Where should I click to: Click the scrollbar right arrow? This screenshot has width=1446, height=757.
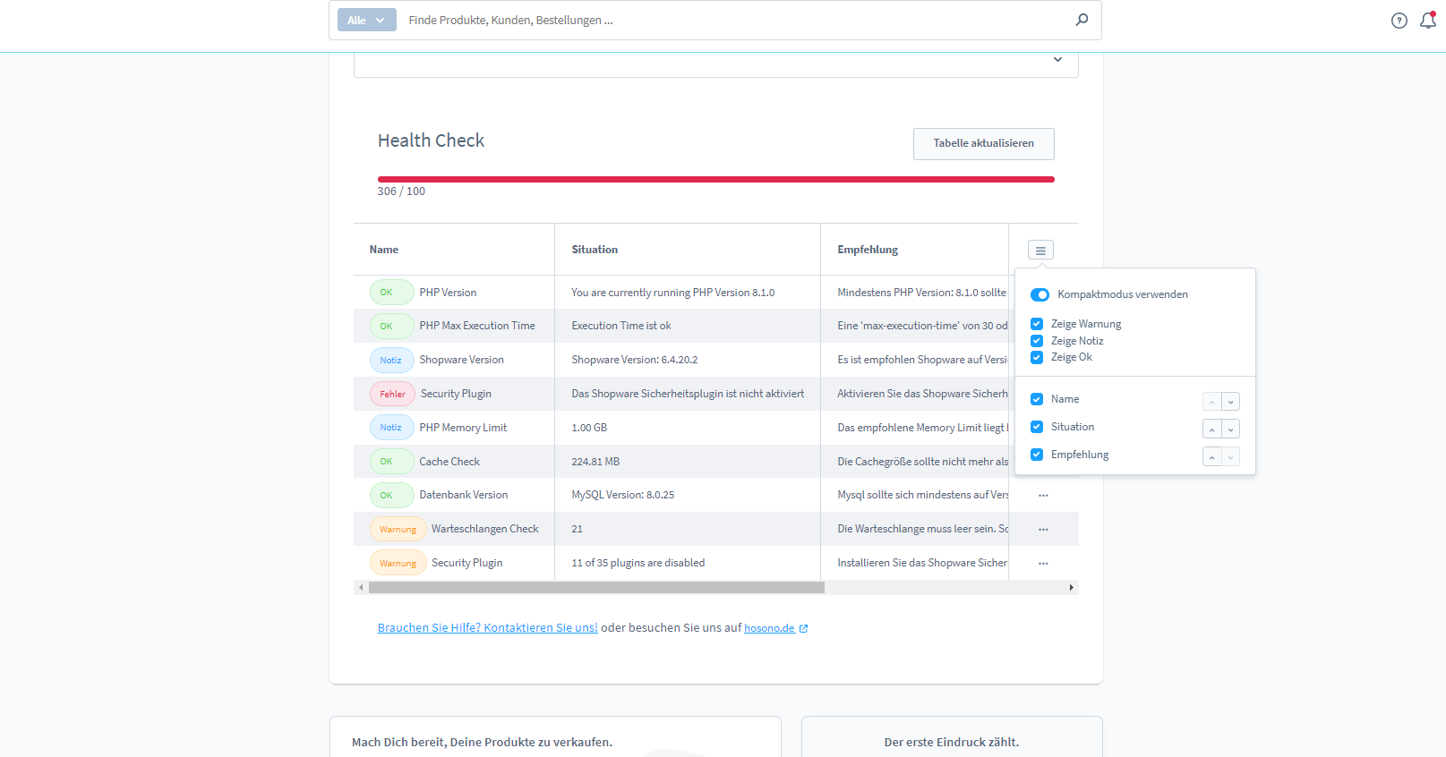point(1072,588)
